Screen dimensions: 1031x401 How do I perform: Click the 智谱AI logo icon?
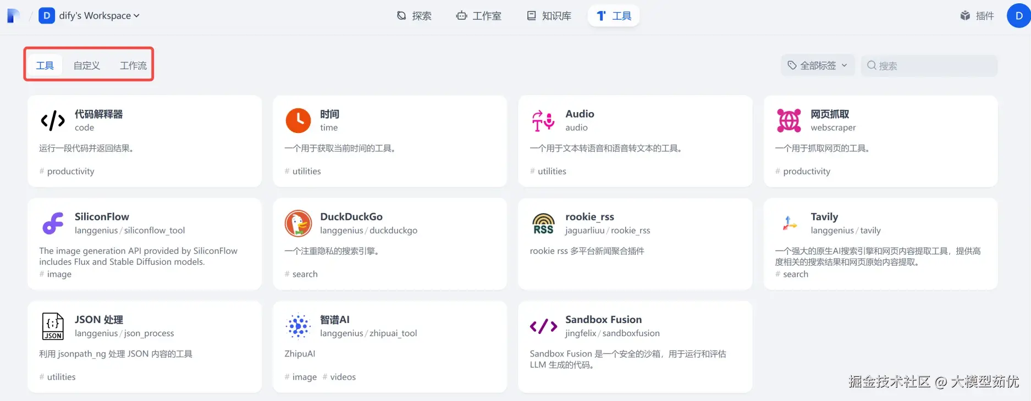click(x=298, y=326)
